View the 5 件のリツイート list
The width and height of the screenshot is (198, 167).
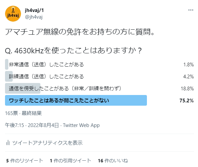tap(25, 161)
